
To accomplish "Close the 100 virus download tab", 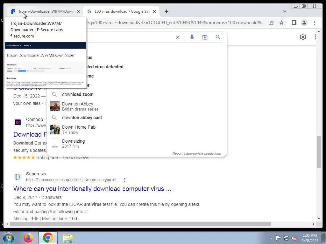I will [154, 11].
